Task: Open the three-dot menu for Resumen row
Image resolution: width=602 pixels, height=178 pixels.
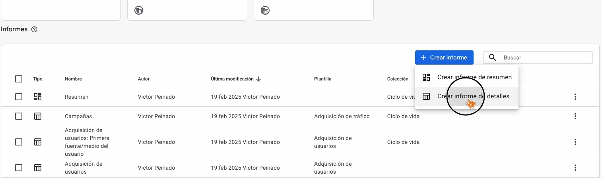Action: tap(575, 97)
